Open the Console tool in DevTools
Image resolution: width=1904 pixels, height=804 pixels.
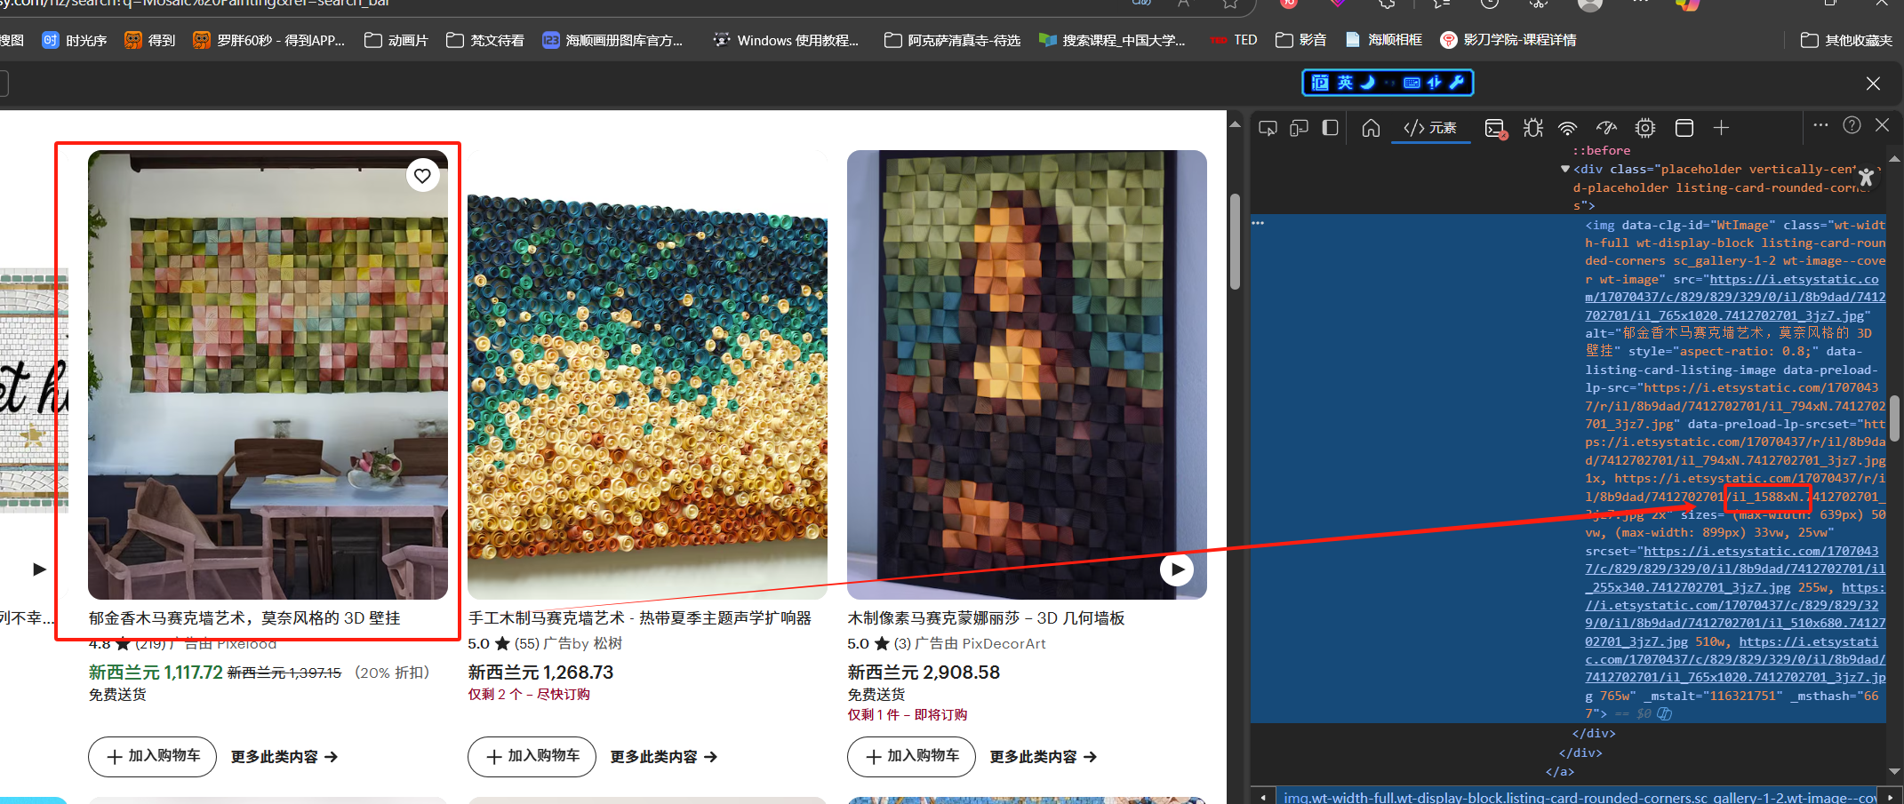click(1495, 129)
